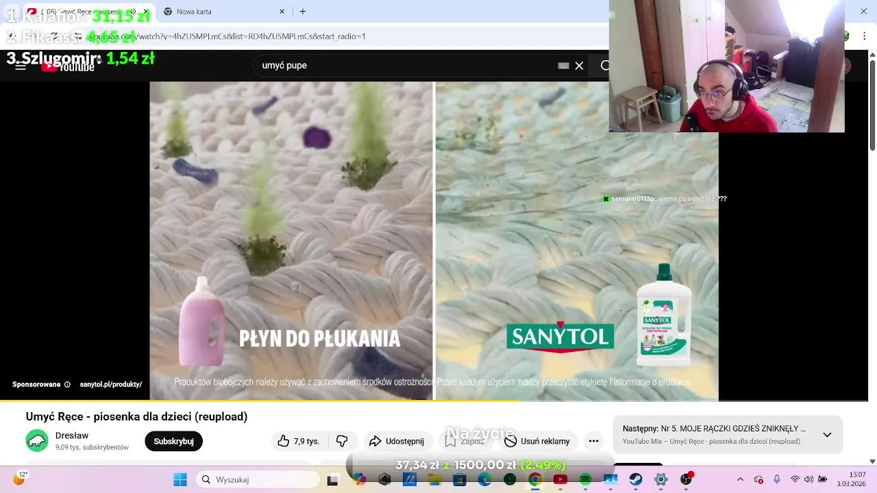
Task: Open Spotify from the taskbar
Action: click(x=585, y=479)
